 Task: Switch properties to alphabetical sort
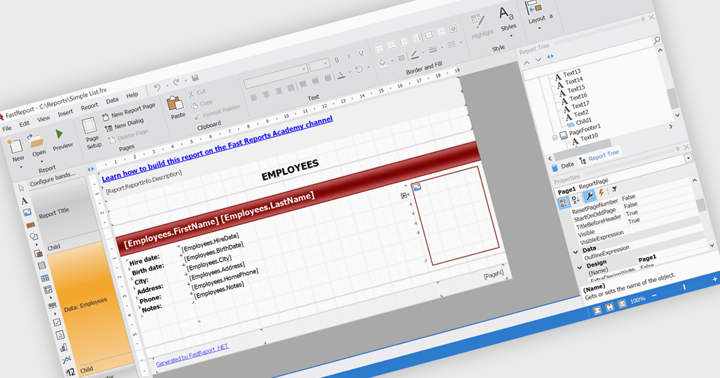click(x=575, y=200)
